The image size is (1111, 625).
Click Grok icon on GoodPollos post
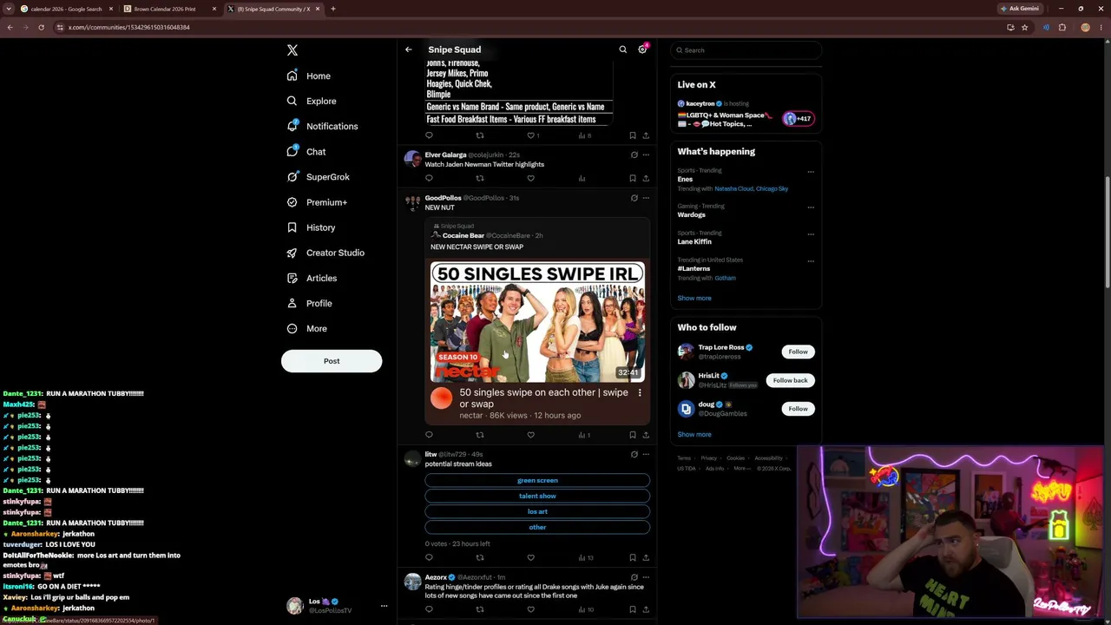634,198
